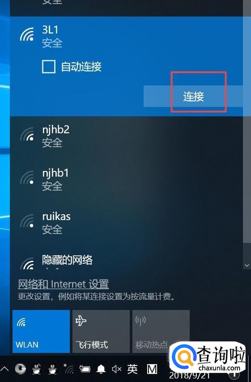This screenshot has width=251, height=382.
Task: Click the Wi-Fi network tray icon
Action: click(69, 369)
